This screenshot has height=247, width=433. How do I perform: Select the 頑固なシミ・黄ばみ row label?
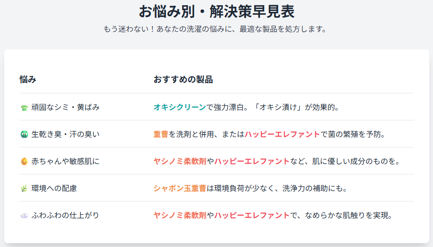tap(65, 107)
